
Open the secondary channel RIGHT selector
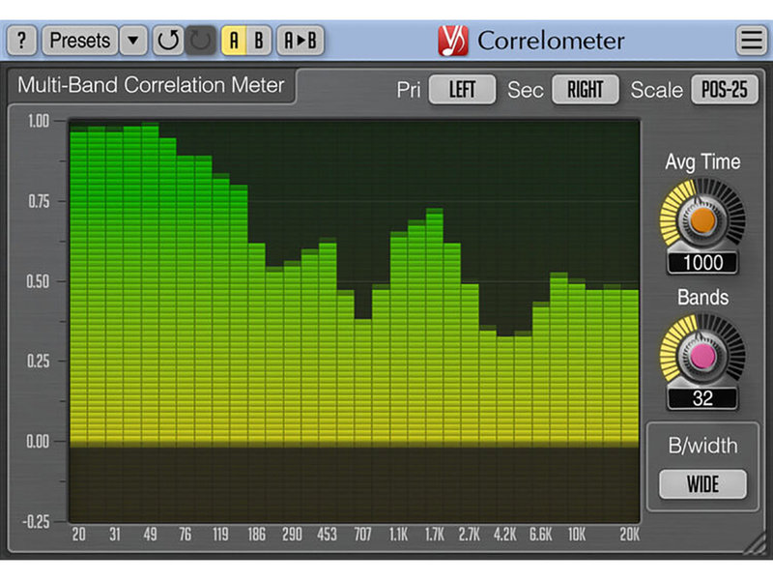pos(585,89)
